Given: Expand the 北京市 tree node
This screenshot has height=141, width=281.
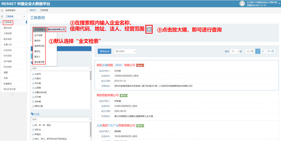Looking at the screenshot, I should pos(33,74).
